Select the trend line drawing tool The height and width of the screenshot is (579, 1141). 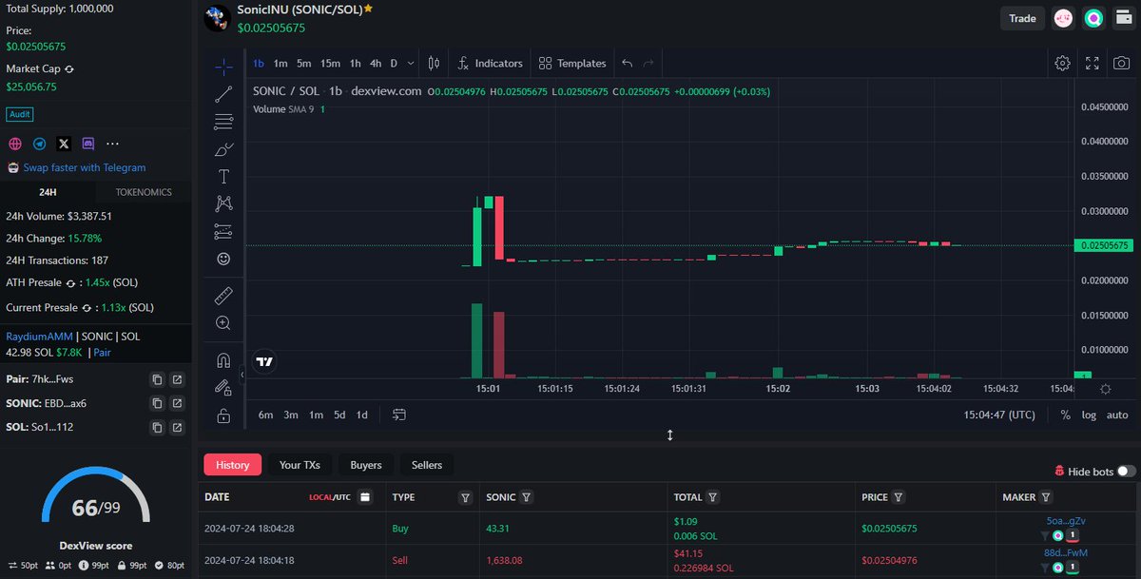(223, 93)
